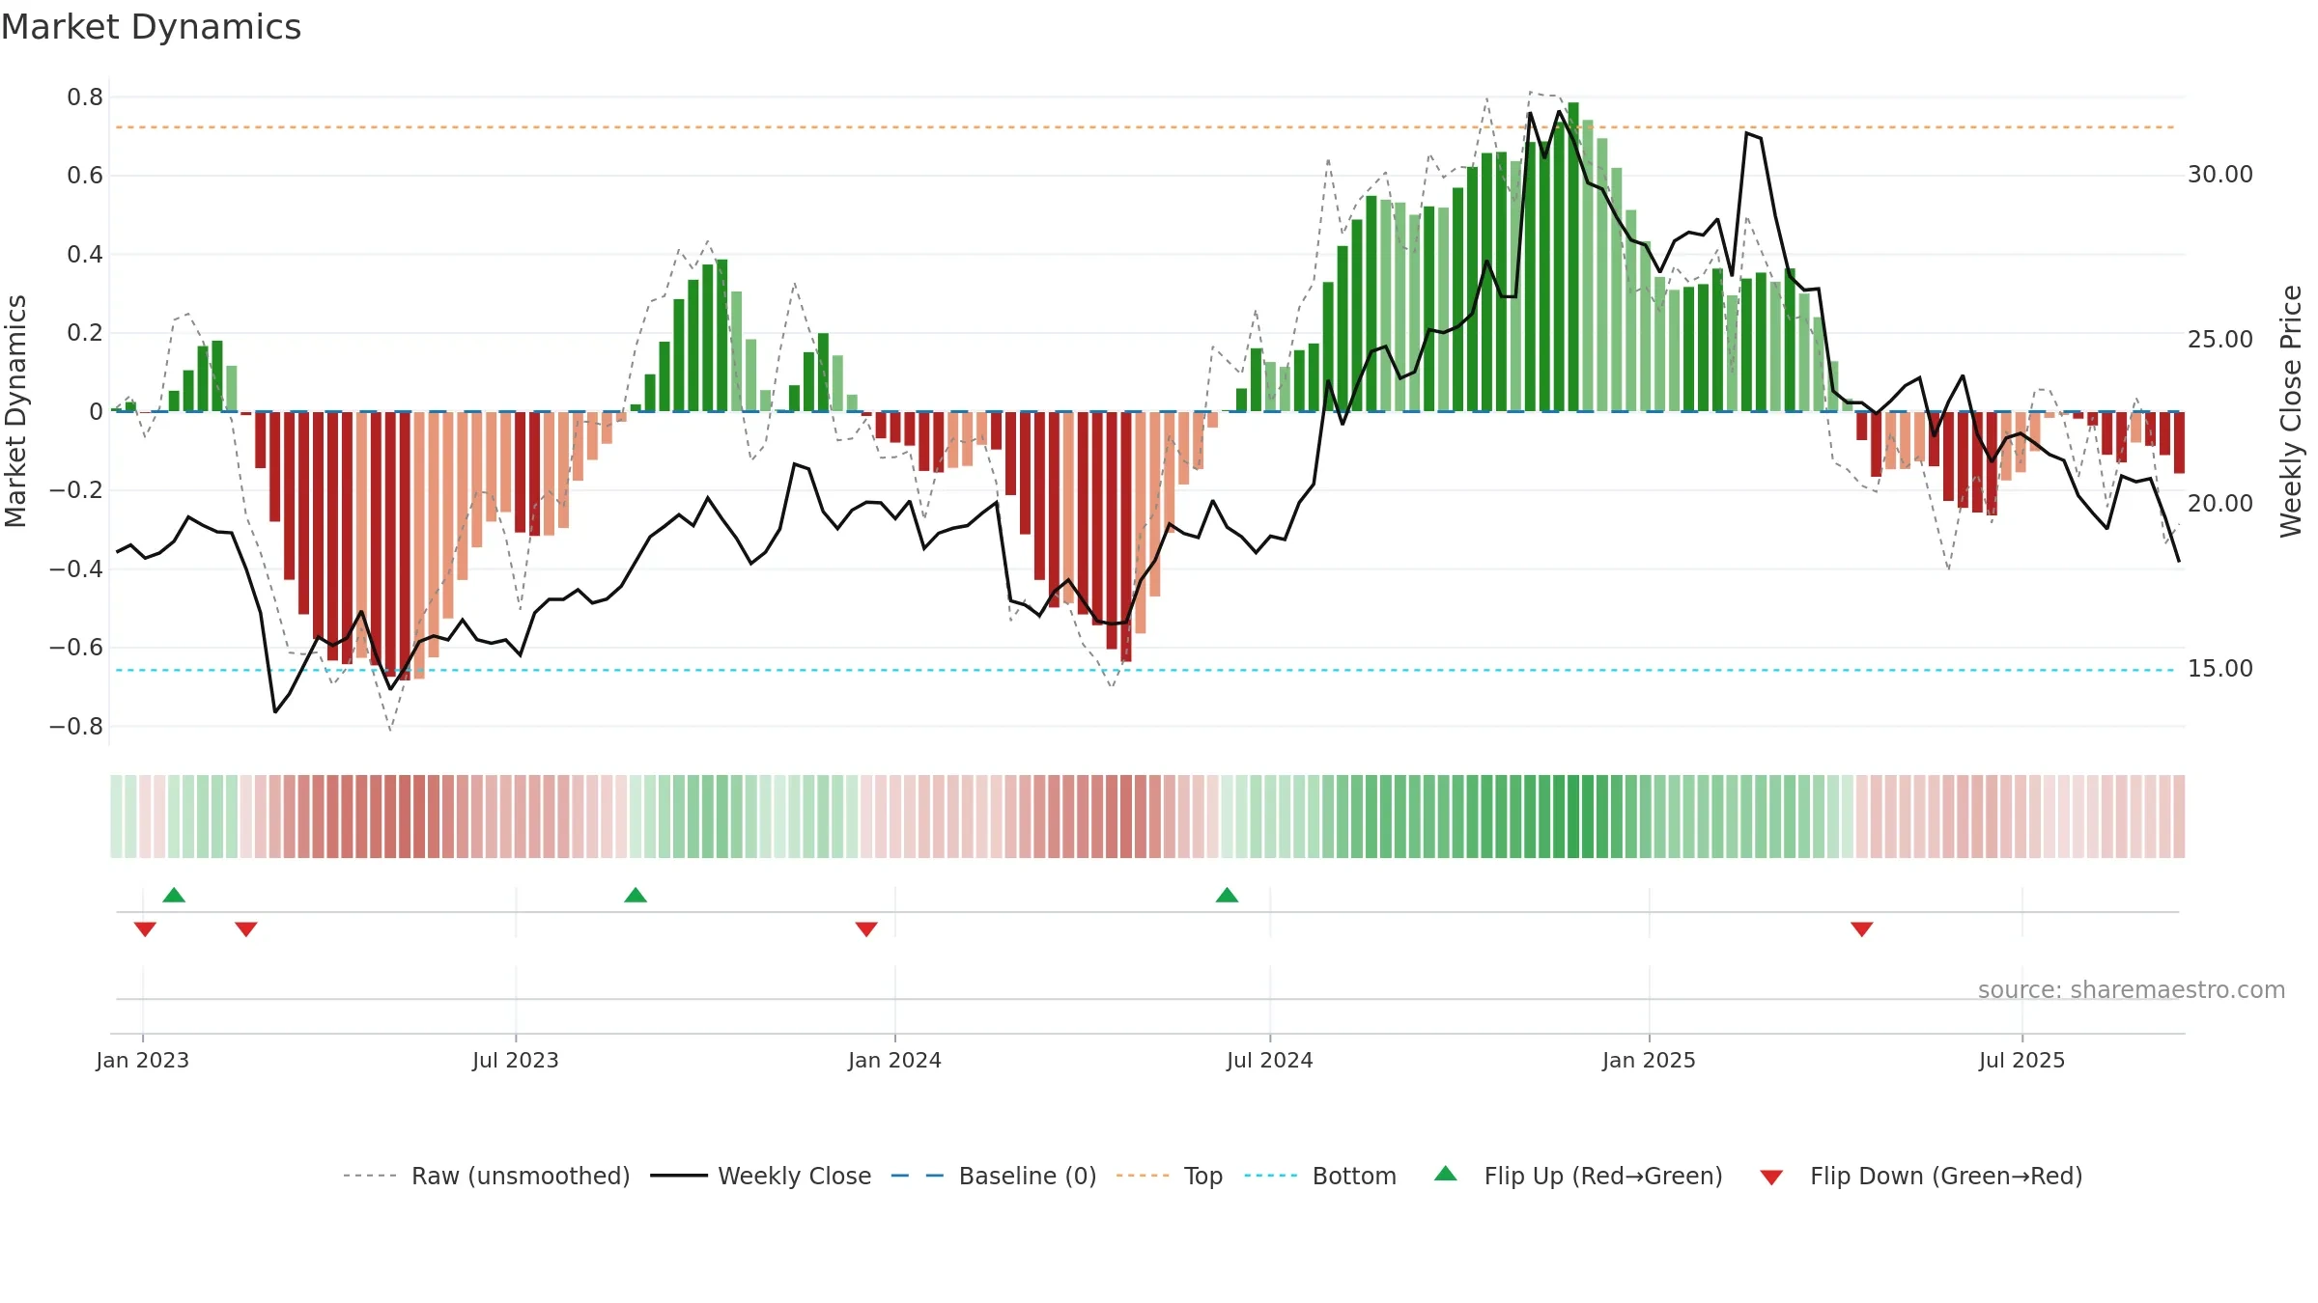The height and width of the screenshot is (1303, 2318).
Task: Click the Market Dynamics chart title
Action: pos(151,27)
